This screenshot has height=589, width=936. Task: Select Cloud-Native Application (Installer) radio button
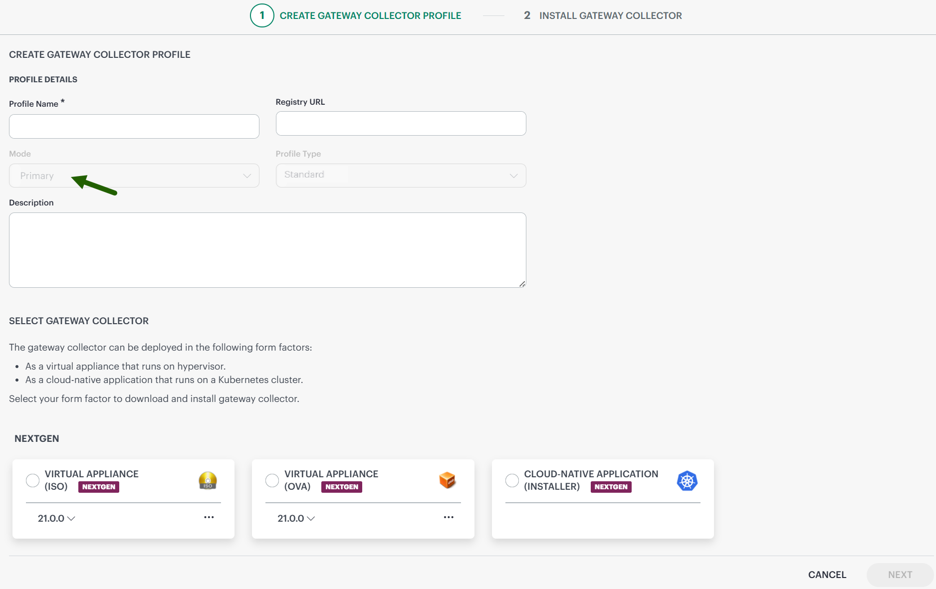click(512, 480)
